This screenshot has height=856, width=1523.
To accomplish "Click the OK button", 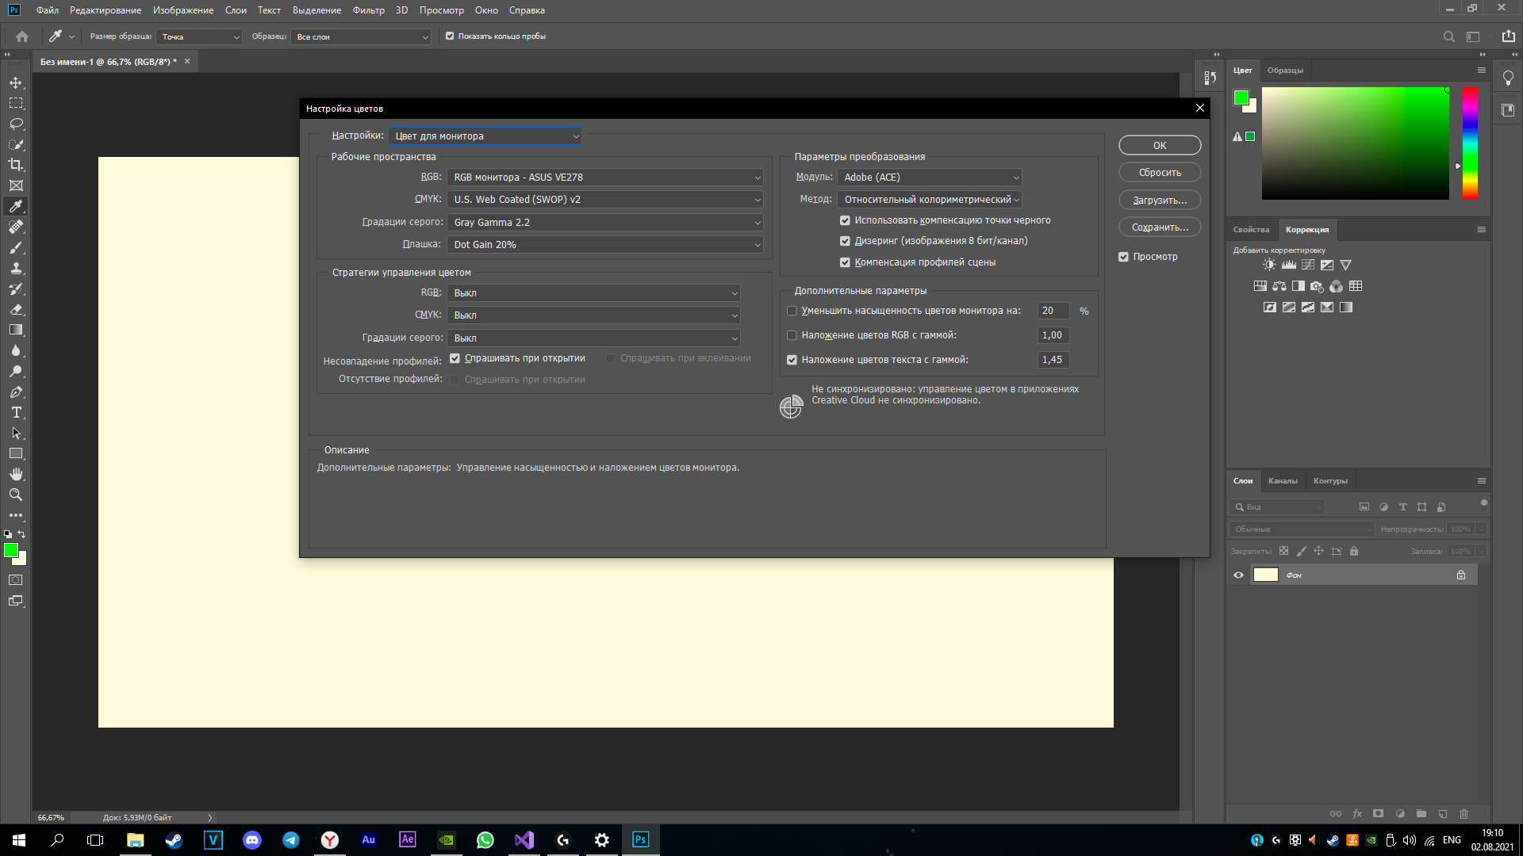I will [x=1160, y=146].
